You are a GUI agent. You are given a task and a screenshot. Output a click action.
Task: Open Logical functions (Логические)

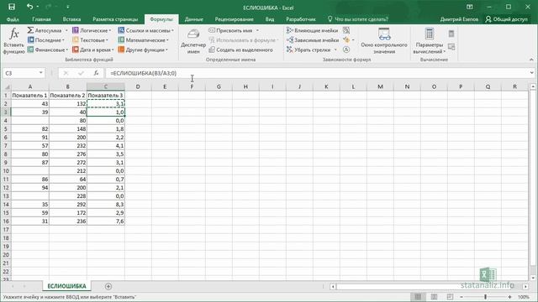point(92,30)
